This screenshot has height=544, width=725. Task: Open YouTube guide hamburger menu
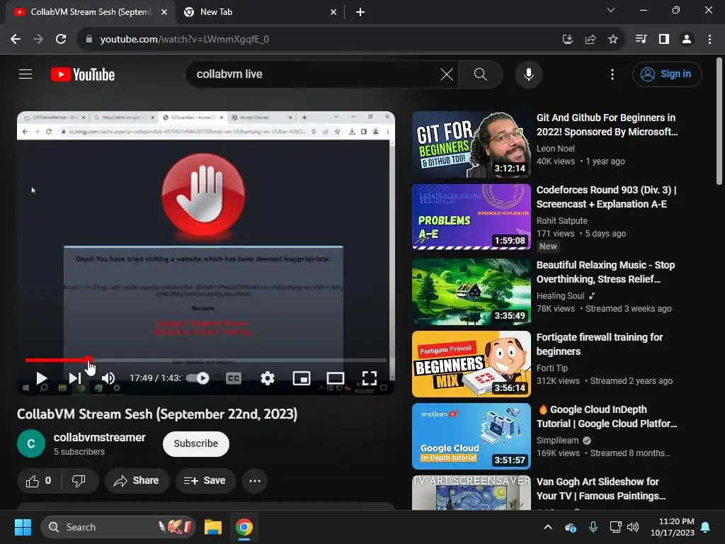pos(25,74)
